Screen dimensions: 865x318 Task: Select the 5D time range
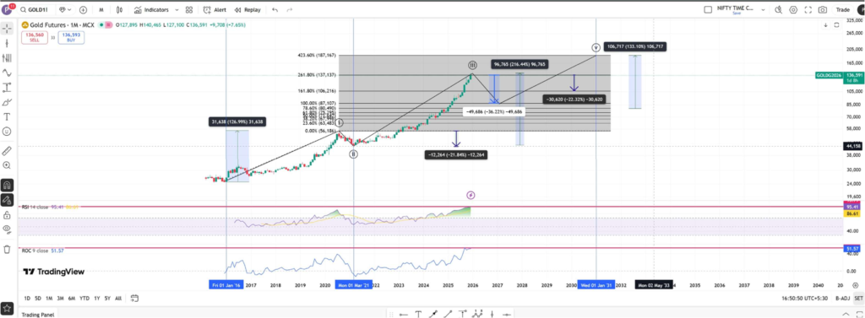point(37,298)
